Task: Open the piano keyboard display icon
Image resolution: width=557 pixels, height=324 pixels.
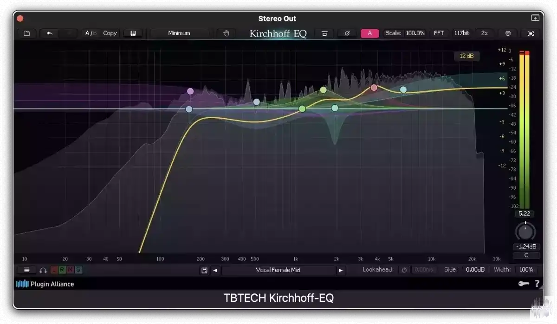Action: 133,33
